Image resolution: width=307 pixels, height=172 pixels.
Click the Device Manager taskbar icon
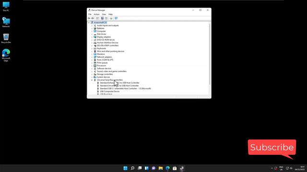click(x=182, y=168)
